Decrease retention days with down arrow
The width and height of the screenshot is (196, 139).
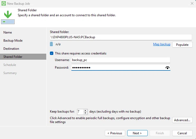point(85,113)
